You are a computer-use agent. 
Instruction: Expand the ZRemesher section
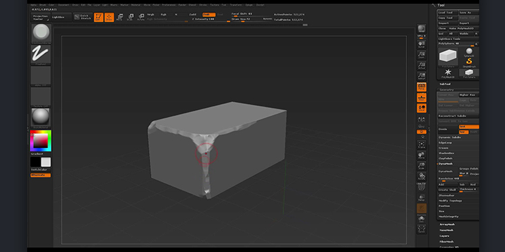coord(447,196)
